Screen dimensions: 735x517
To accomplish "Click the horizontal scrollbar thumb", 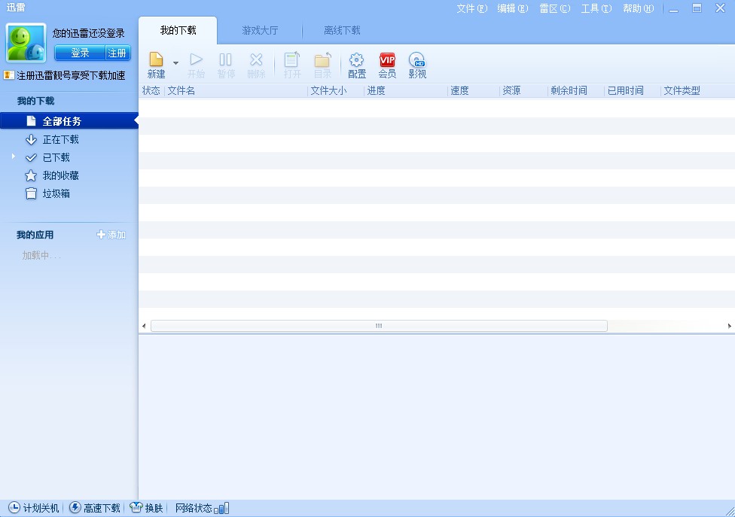I will coord(379,326).
